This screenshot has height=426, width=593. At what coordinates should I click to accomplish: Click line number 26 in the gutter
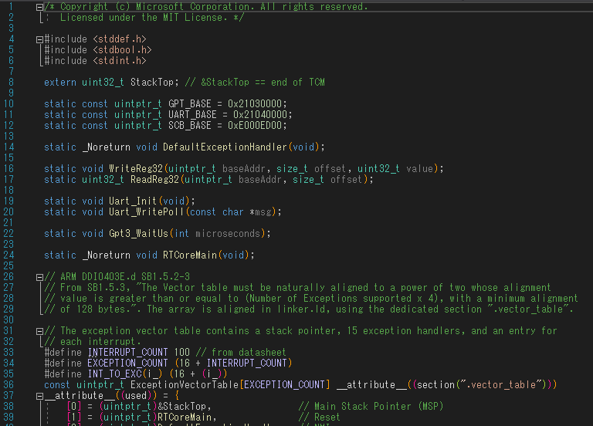tap(8, 277)
